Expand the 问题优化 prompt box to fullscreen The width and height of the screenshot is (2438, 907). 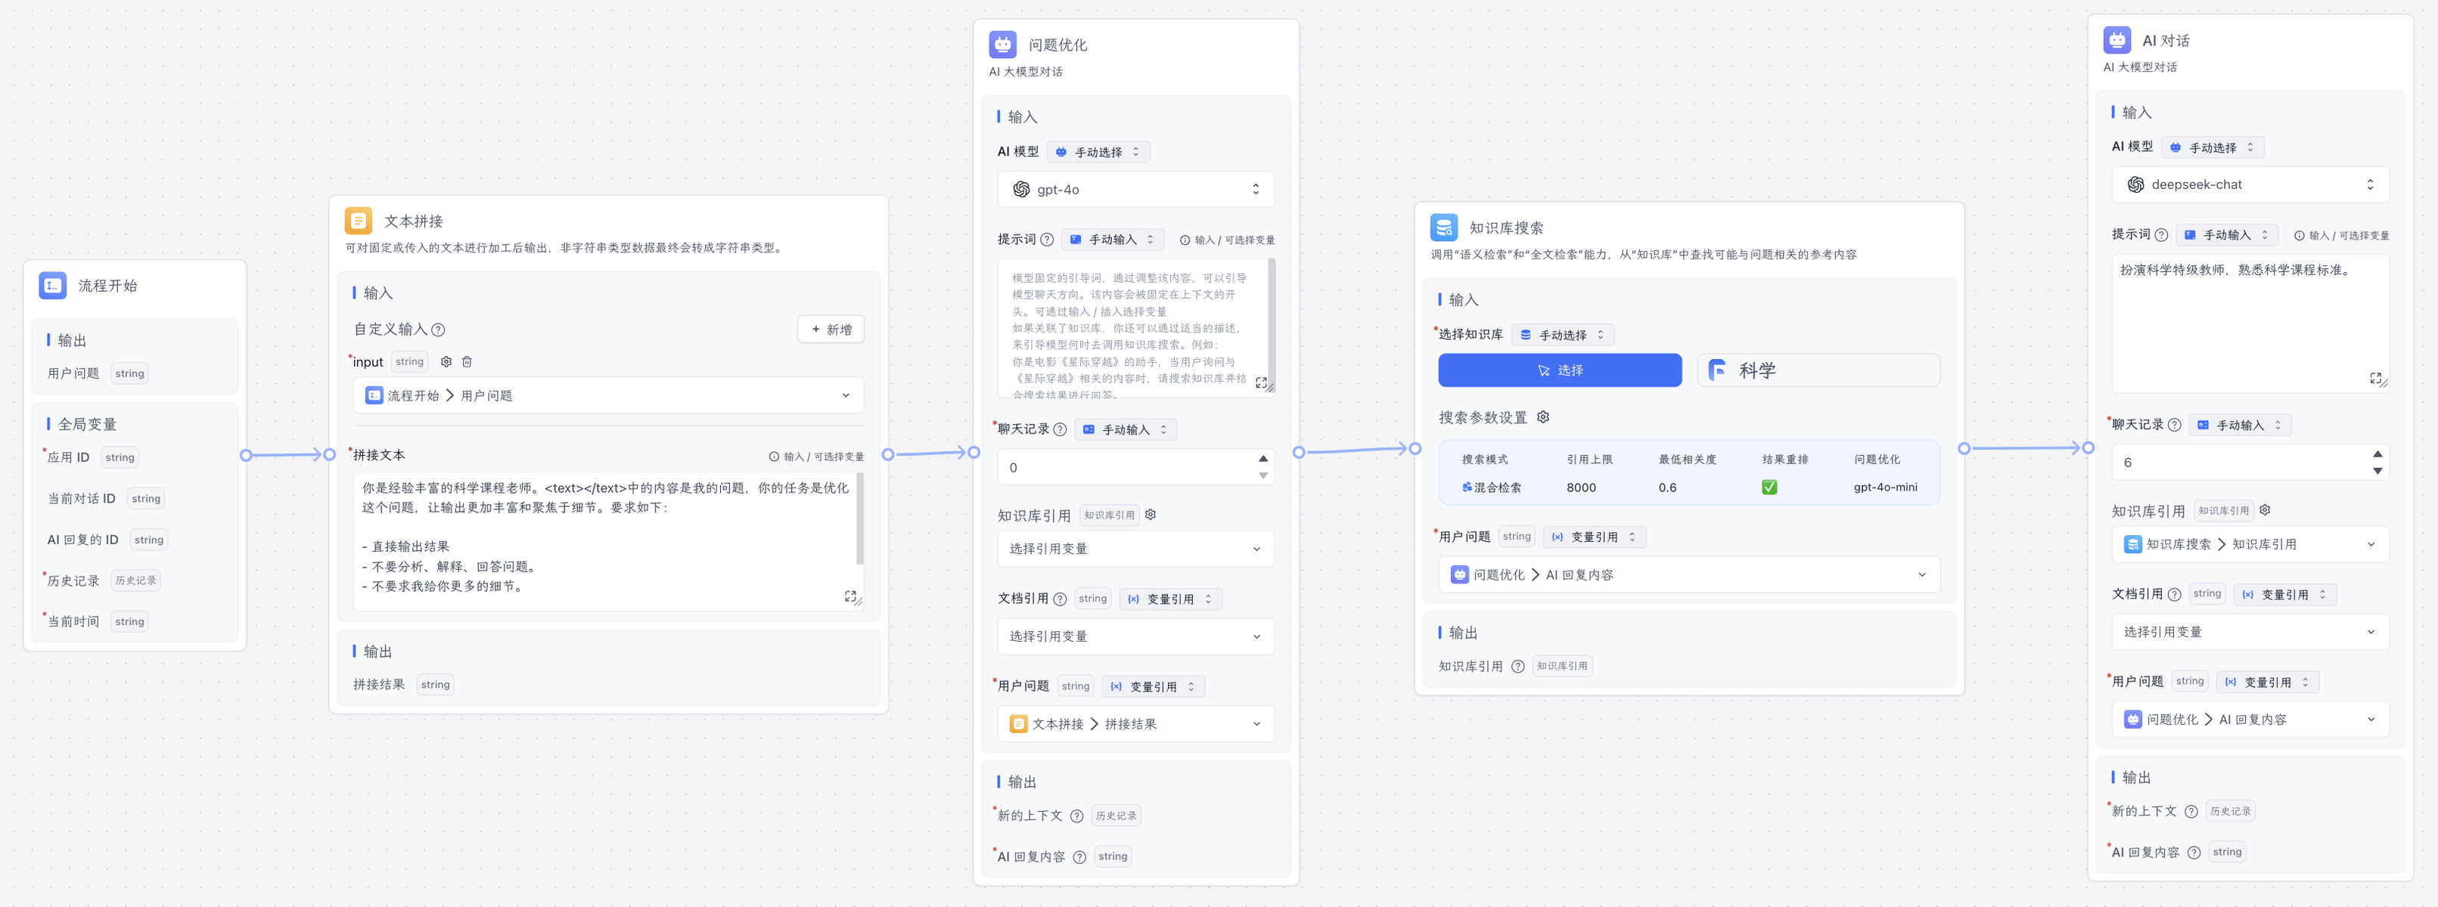(x=1261, y=382)
